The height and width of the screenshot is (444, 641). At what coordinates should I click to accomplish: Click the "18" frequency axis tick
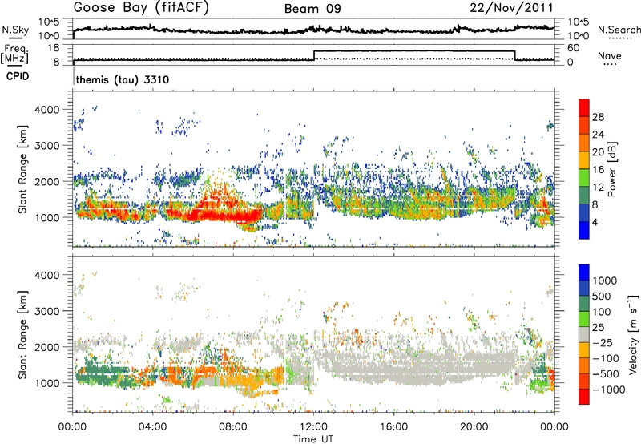pyautogui.click(x=54, y=48)
